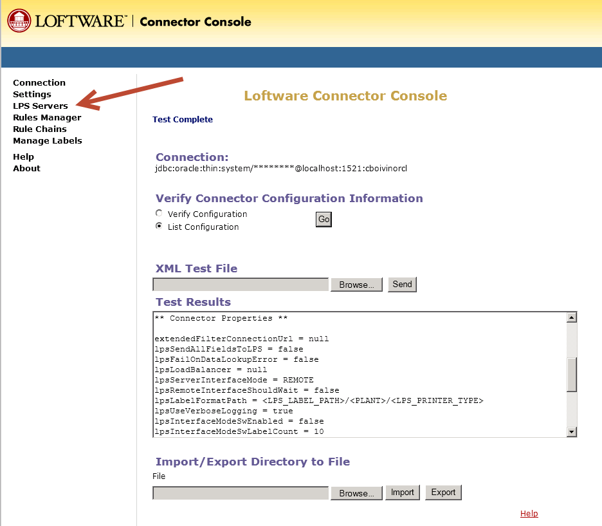This screenshot has height=526, width=602.
Task: Open the Rule Chains page
Action: point(40,129)
